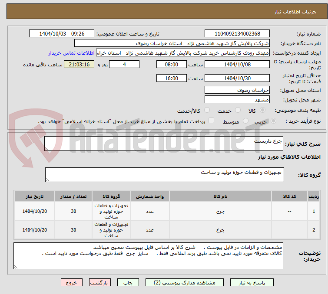Click the resize handle of توضیحات خریدار box
The width and height of the screenshot is (328, 294).
(16, 267)
